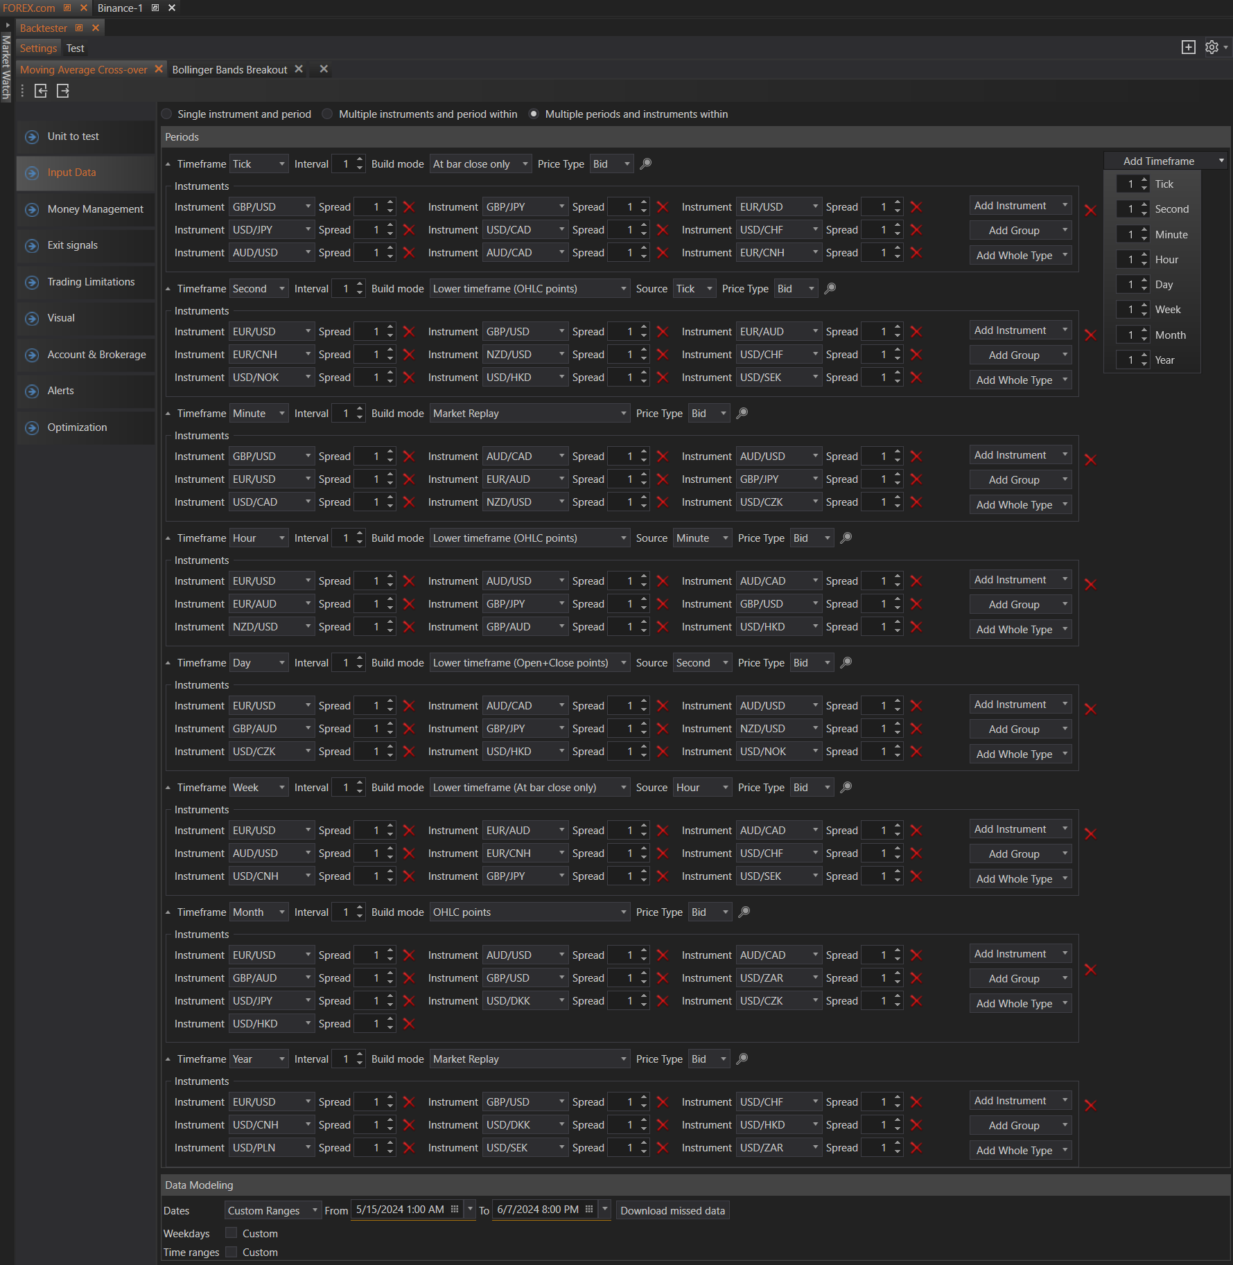The height and width of the screenshot is (1265, 1233).
Task: Remove the GBP/USD instrument in the Tick timeframe
Action: coord(409,207)
